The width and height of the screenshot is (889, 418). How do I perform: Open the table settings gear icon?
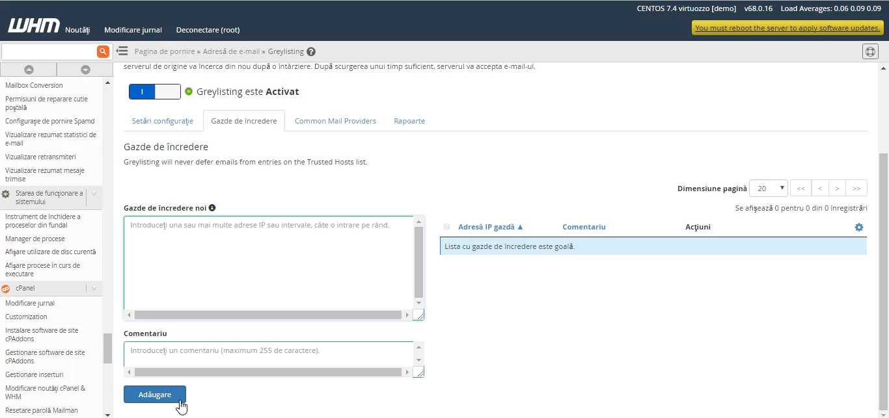[859, 227]
